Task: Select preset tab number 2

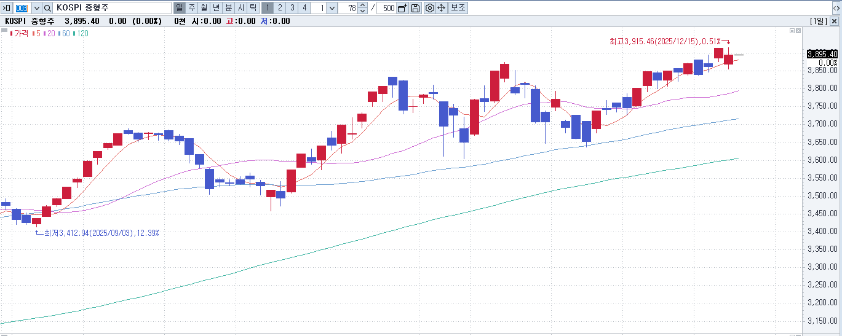Action: point(280,8)
